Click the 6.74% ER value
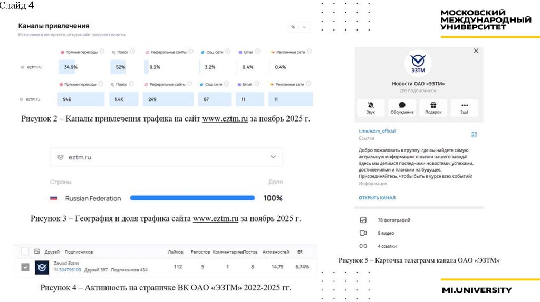540x302 pixels. (x=302, y=267)
